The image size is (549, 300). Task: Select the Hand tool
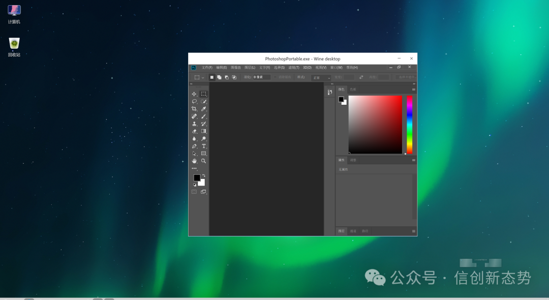tap(194, 161)
